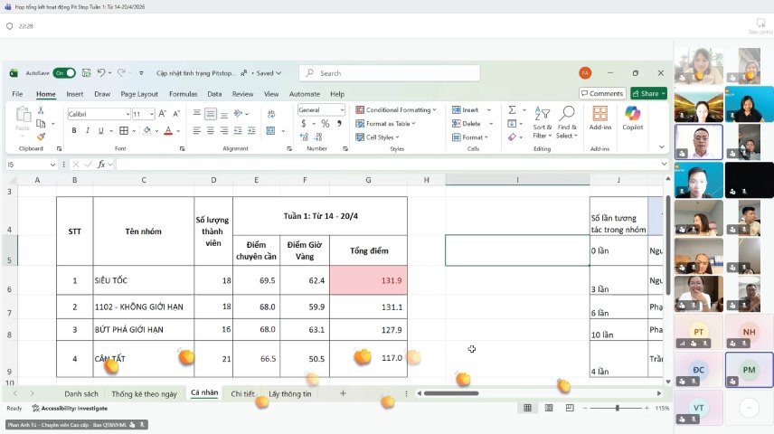Open the Chi tiết sheet tab
This screenshot has height=434, width=774.
click(x=243, y=393)
